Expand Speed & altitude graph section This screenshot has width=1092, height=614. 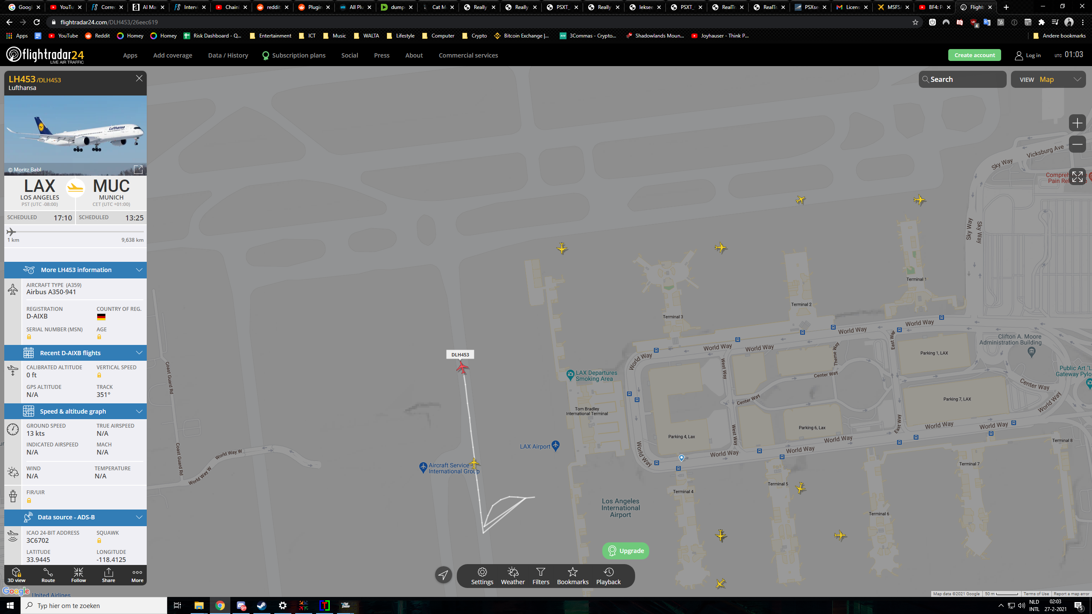(76, 411)
